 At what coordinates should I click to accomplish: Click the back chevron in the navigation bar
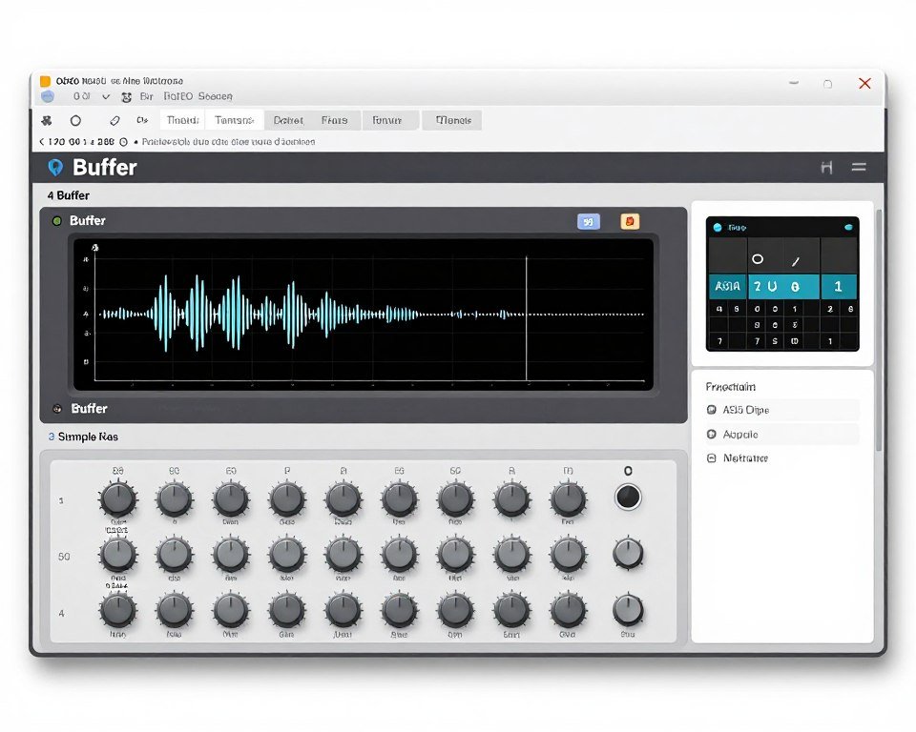pyautogui.click(x=40, y=140)
